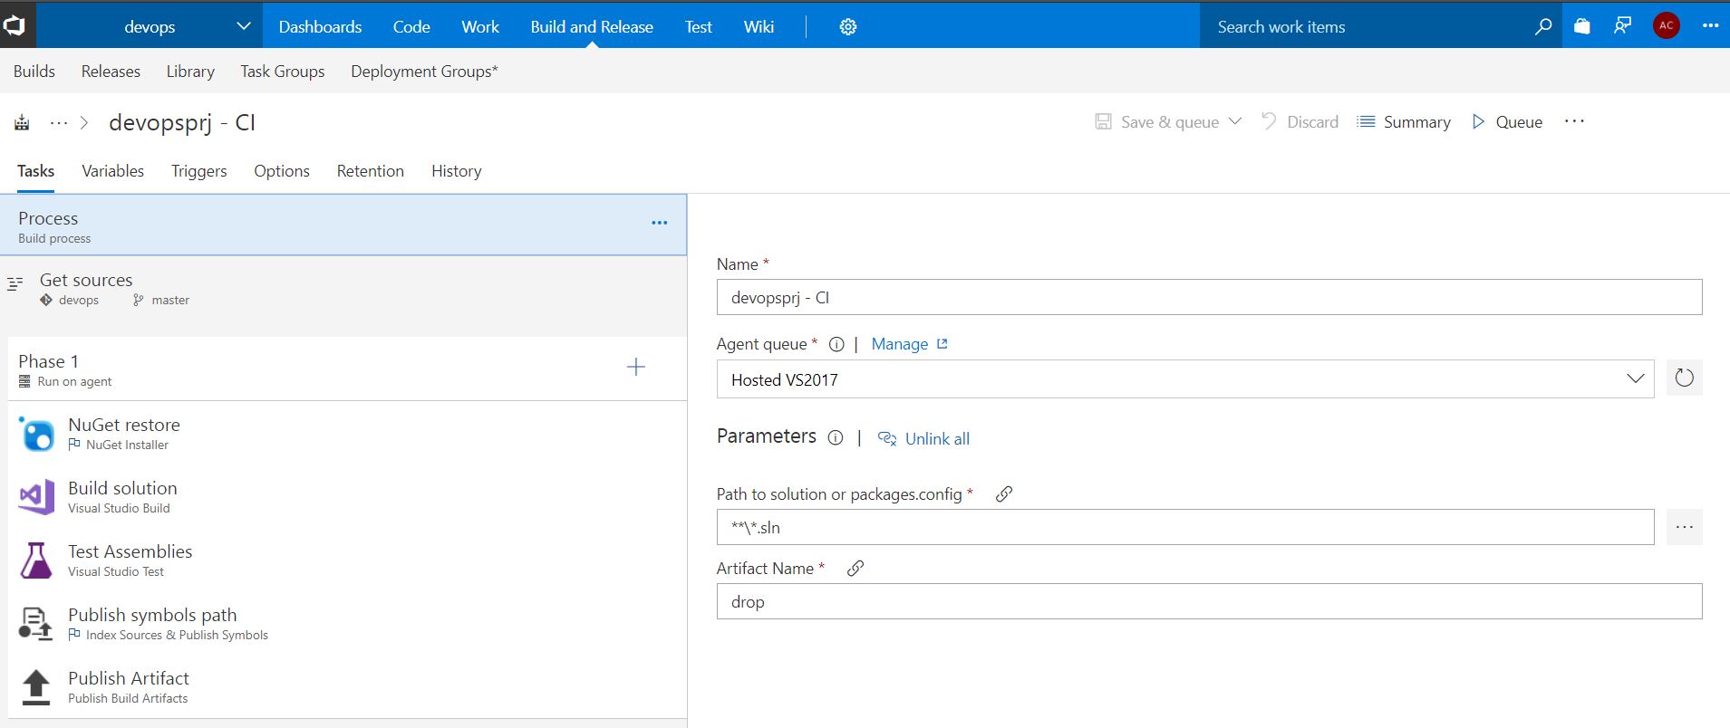Open the Save & queue dropdown arrow
The image size is (1730, 728).
1234,121
